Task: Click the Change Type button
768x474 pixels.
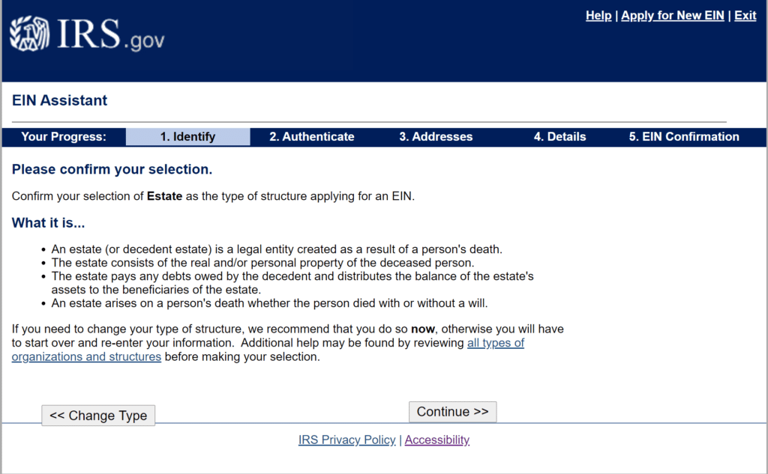Action: pos(97,416)
